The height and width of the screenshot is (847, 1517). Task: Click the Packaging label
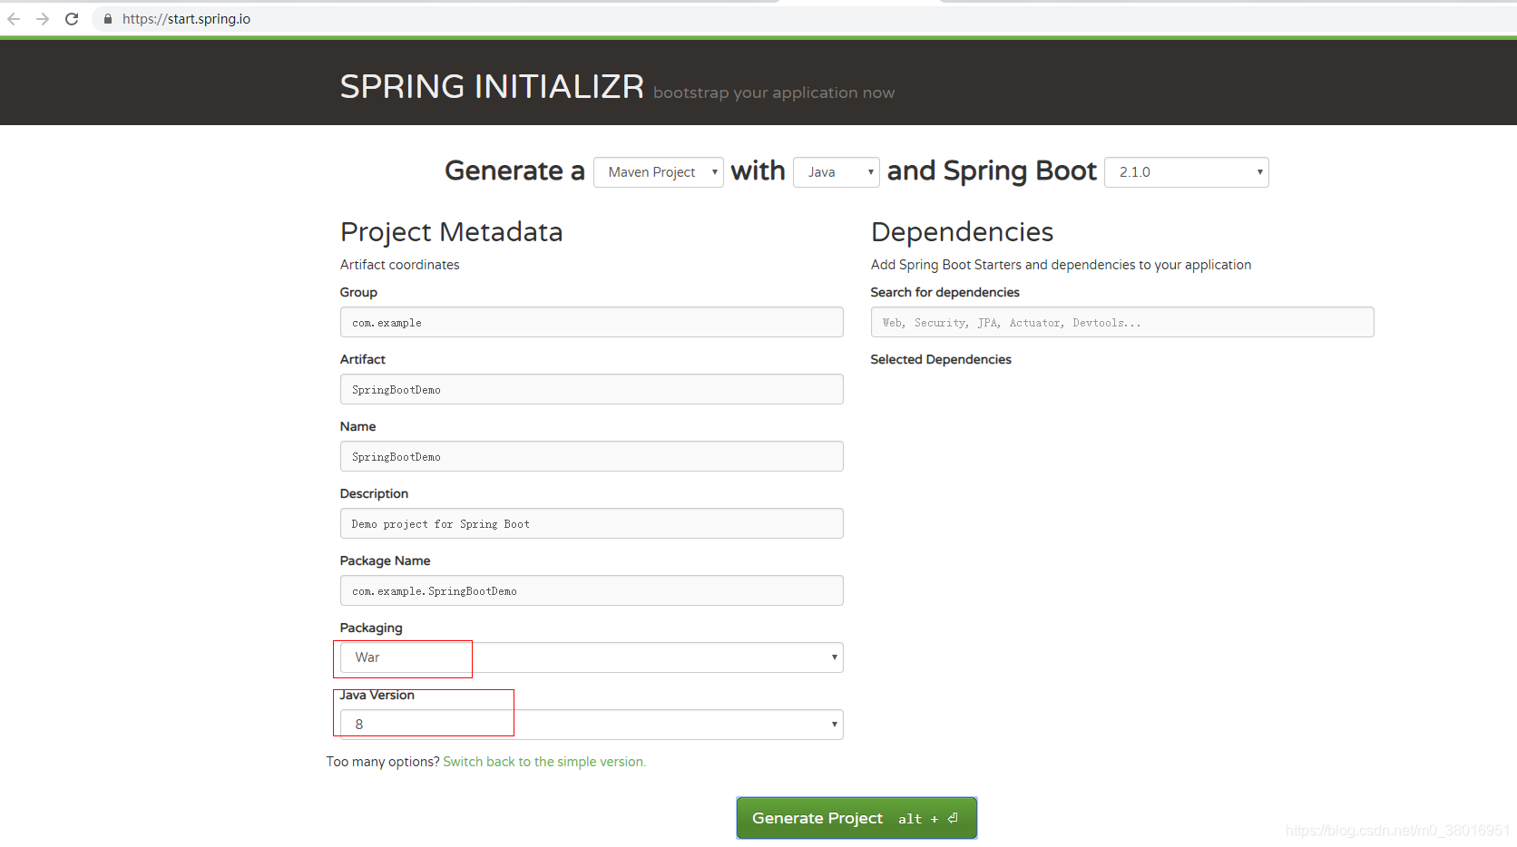[371, 628]
